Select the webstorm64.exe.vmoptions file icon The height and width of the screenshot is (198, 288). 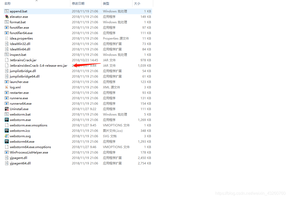pyautogui.click(x=7, y=147)
